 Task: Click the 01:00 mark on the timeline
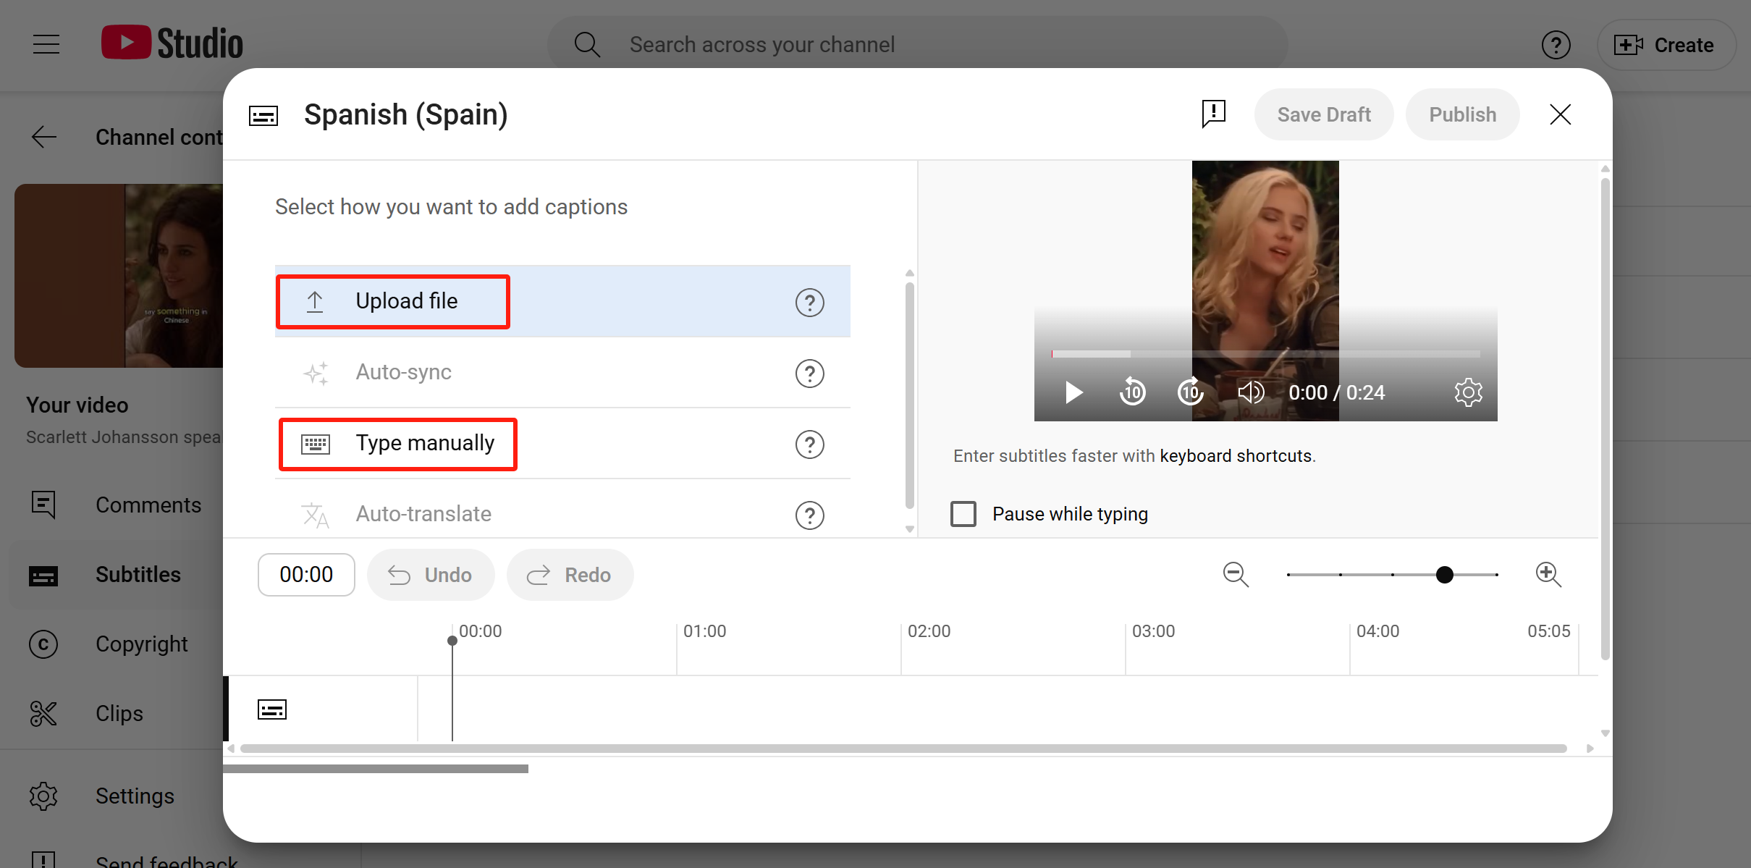[704, 631]
